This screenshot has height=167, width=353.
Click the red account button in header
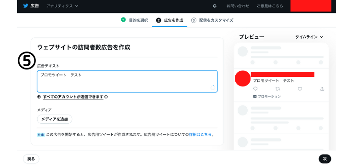(311, 6)
